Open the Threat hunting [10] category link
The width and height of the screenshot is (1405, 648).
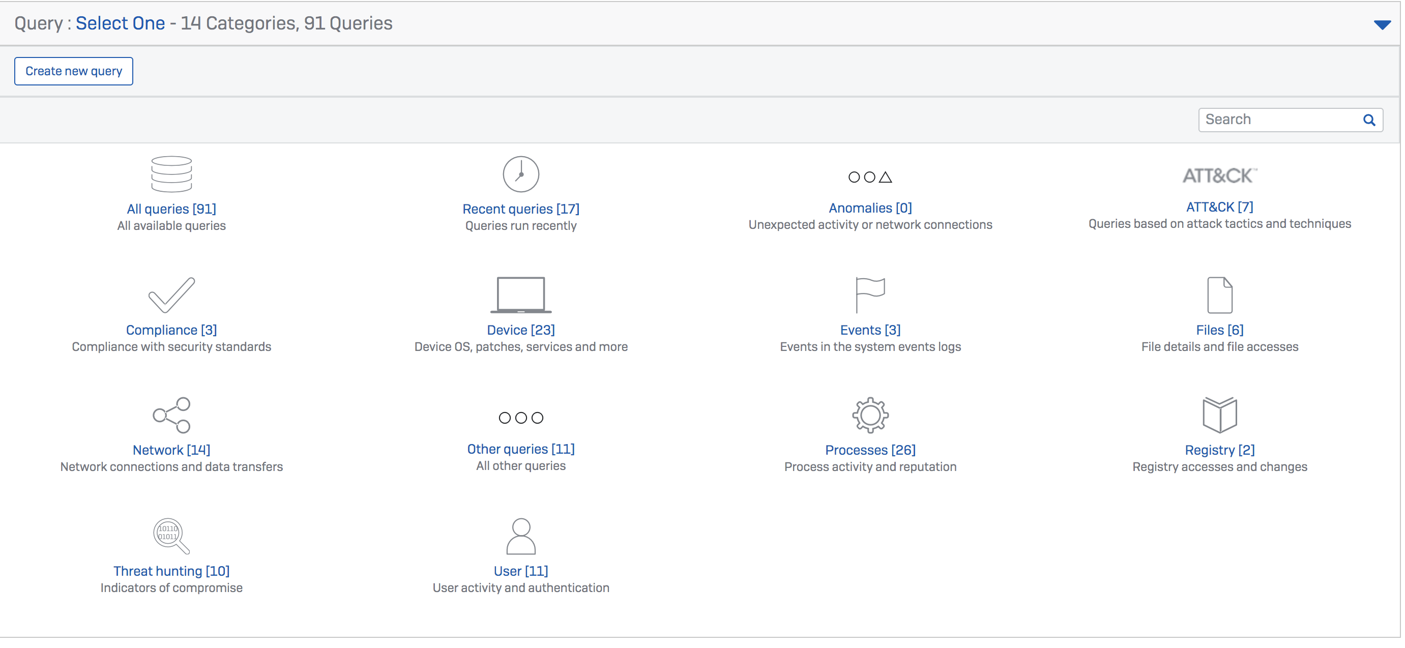tap(171, 571)
